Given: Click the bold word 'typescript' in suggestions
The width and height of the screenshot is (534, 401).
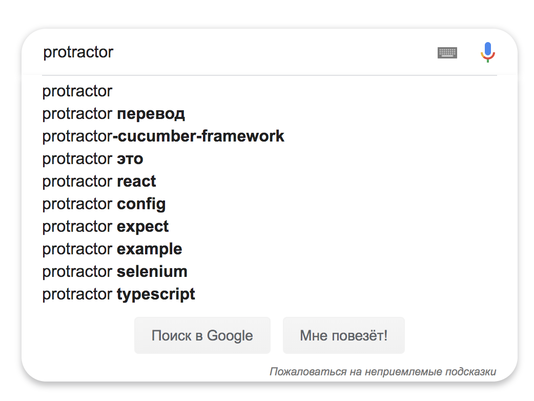Looking at the screenshot, I should [156, 294].
